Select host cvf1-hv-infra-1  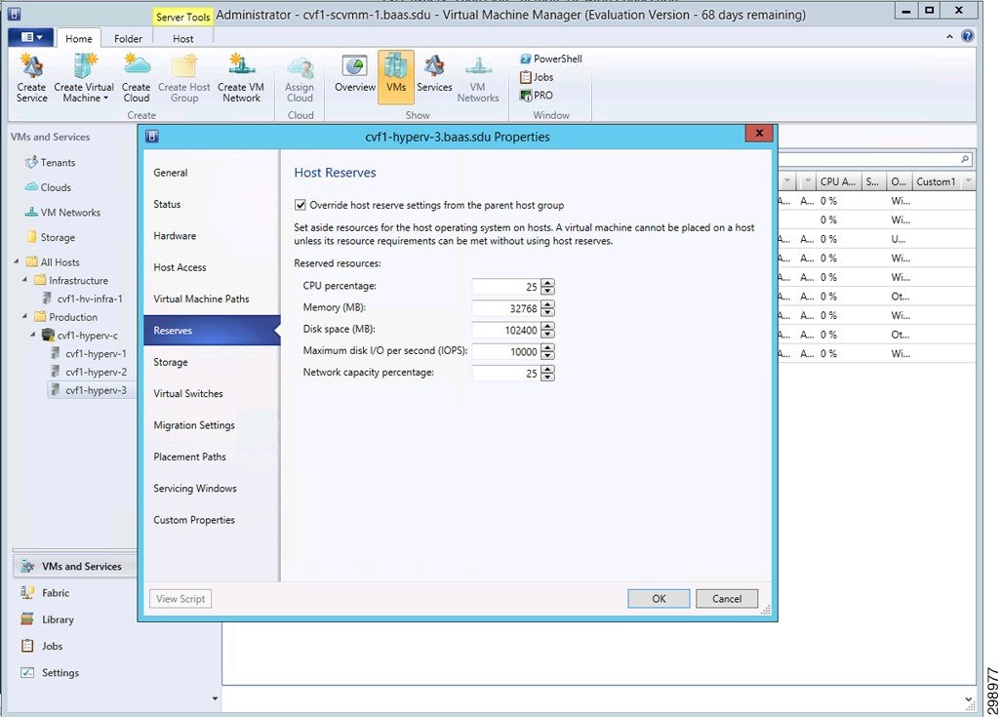(x=82, y=299)
